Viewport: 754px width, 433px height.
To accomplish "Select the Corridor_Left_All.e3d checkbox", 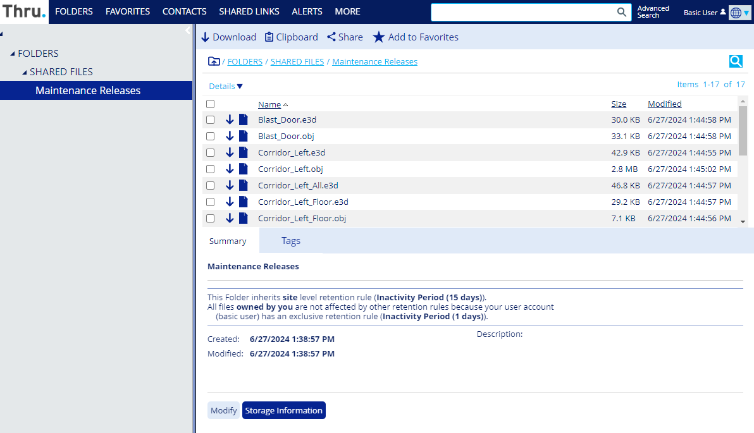I will [x=211, y=185].
